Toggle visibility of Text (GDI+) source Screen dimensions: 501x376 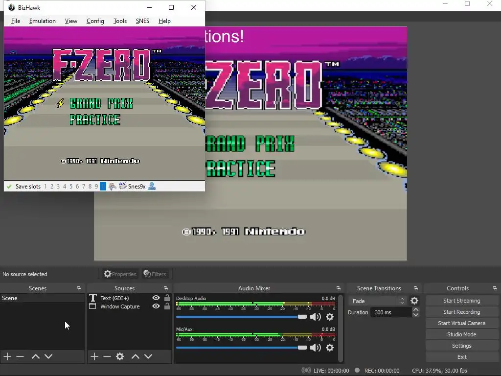click(x=156, y=298)
